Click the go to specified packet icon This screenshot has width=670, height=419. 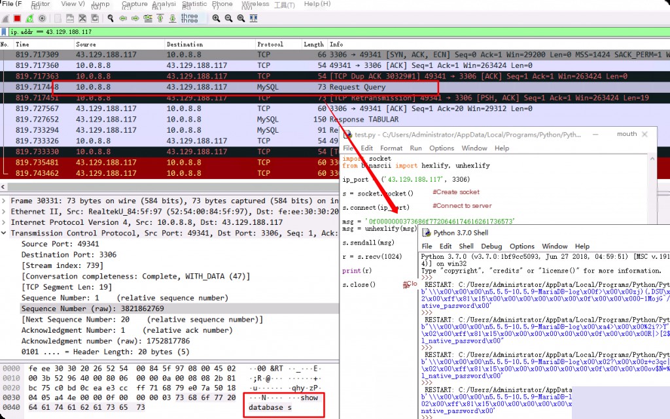pyautogui.click(x=148, y=18)
